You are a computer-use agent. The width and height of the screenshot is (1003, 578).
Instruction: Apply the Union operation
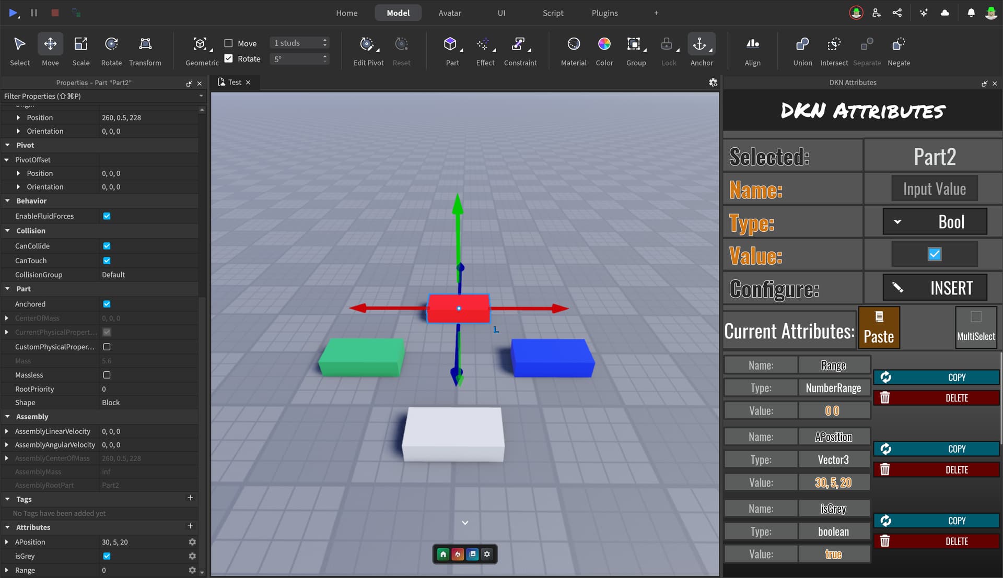pyautogui.click(x=802, y=51)
